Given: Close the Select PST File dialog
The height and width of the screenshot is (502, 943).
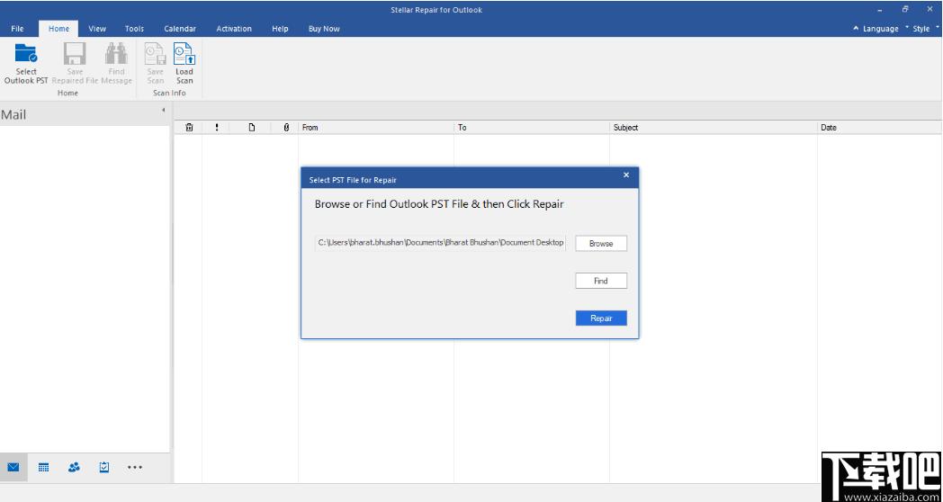Looking at the screenshot, I should [626, 175].
